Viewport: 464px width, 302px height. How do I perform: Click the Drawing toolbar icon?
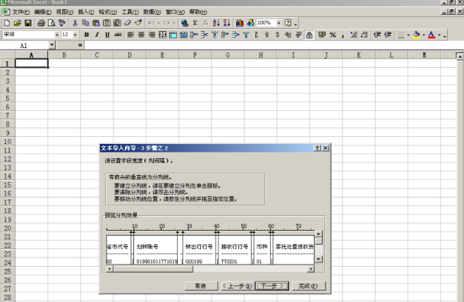click(250, 23)
